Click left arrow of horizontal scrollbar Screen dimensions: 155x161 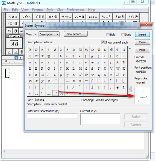(x=4, y=151)
